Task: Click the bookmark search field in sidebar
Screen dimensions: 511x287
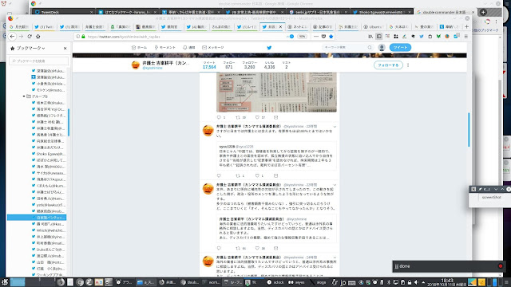Action: click(39, 61)
